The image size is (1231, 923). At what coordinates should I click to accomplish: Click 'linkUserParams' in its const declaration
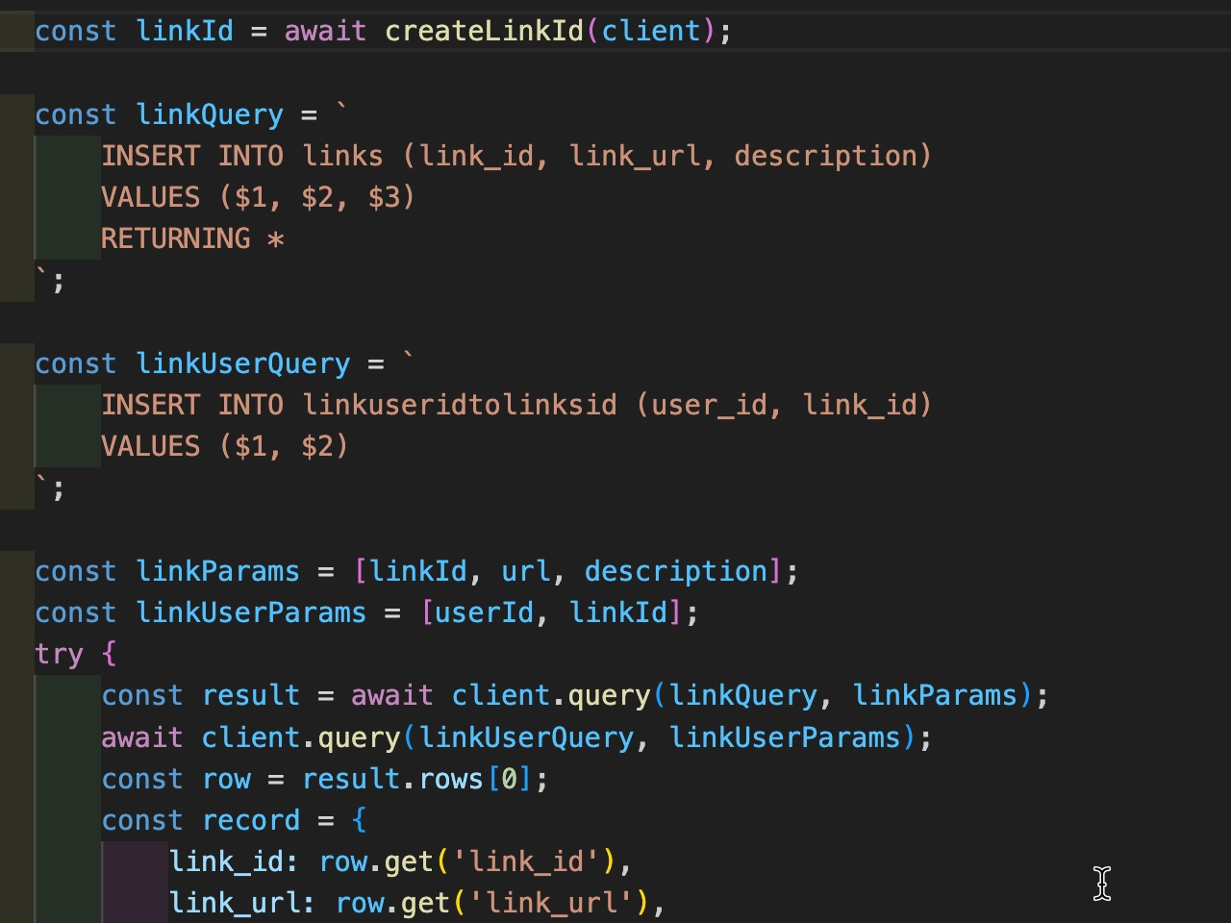tap(251, 612)
